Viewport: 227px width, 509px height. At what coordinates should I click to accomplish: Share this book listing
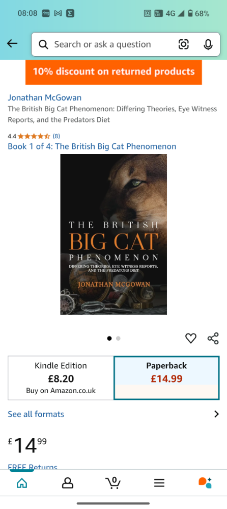213,338
